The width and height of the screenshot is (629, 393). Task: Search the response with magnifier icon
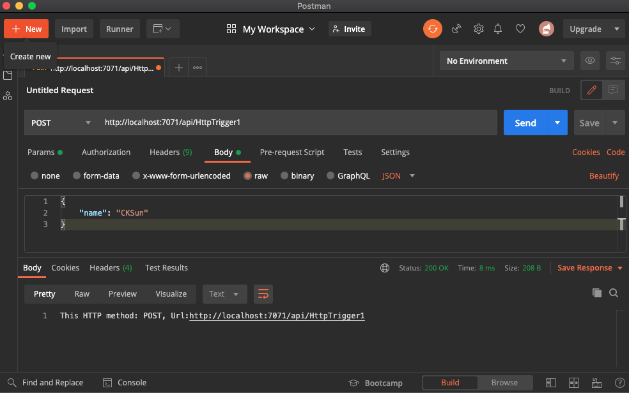614,293
